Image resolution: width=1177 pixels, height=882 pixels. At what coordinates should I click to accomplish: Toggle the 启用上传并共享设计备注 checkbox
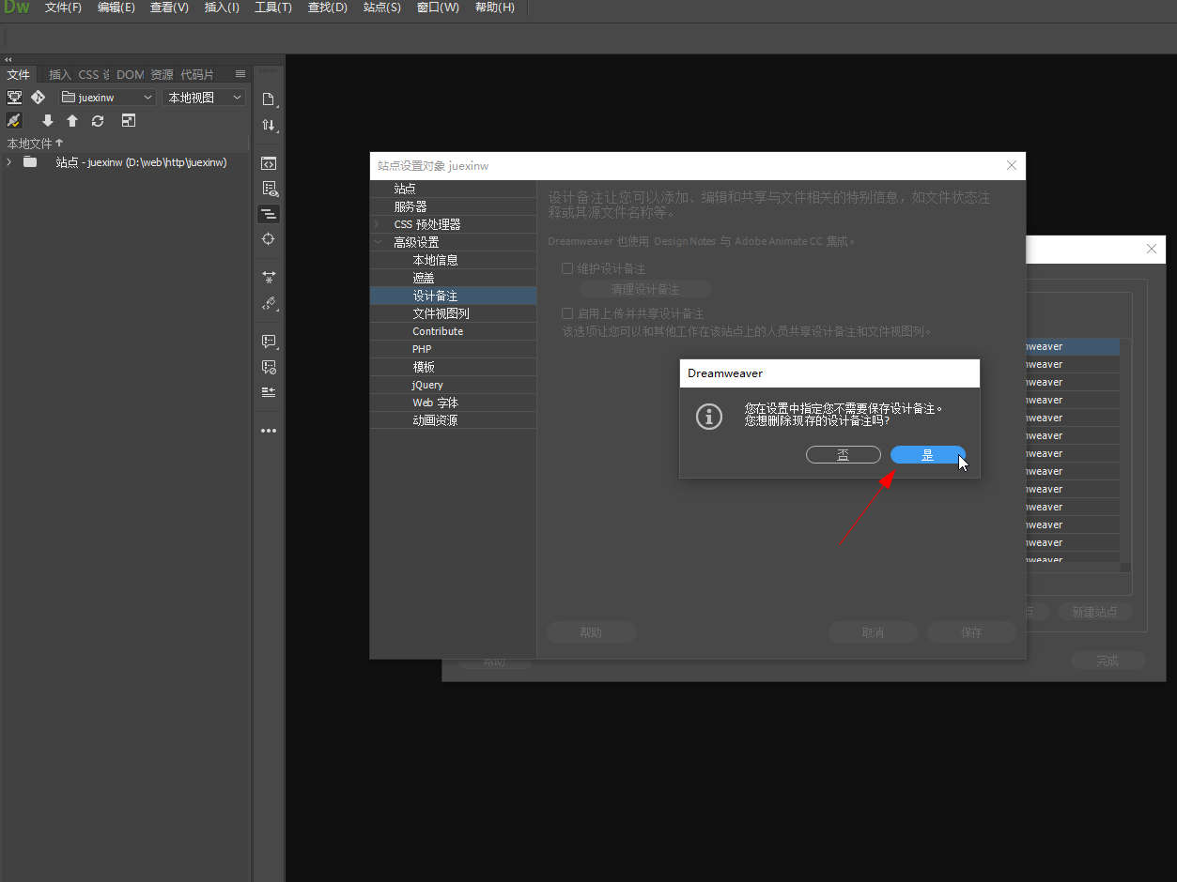pos(567,313)
